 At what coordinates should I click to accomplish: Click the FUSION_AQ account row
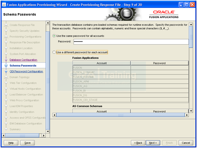coord(130,86)
